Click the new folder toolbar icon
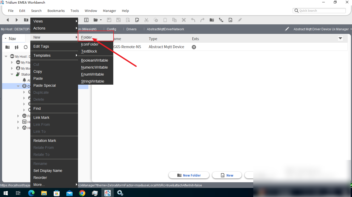The height and width of the screenshot is (197, 352). pyautogui.click(x=212, y=20)
